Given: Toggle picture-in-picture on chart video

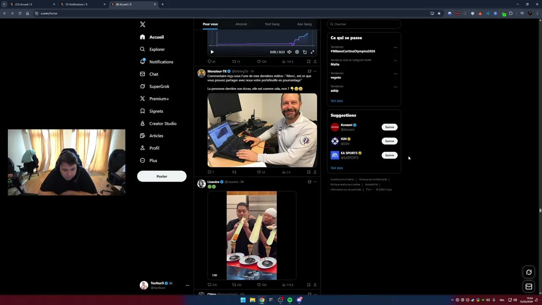Looking at the screenshot, I should tap(304, 52).
